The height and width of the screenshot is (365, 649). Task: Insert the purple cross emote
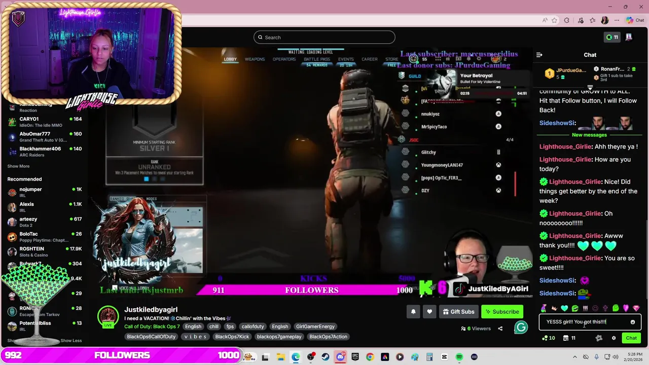coord(605,308)
